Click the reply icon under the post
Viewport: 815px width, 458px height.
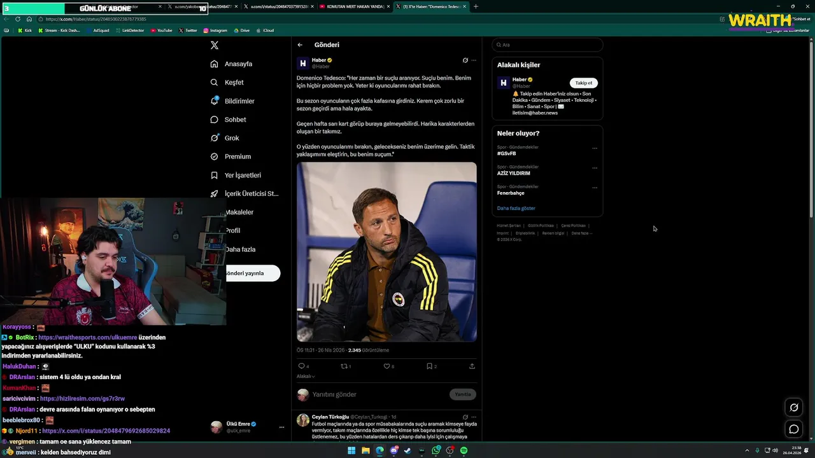(x=302, y=366)
